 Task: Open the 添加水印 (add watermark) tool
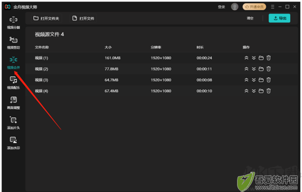pos(14,143)
